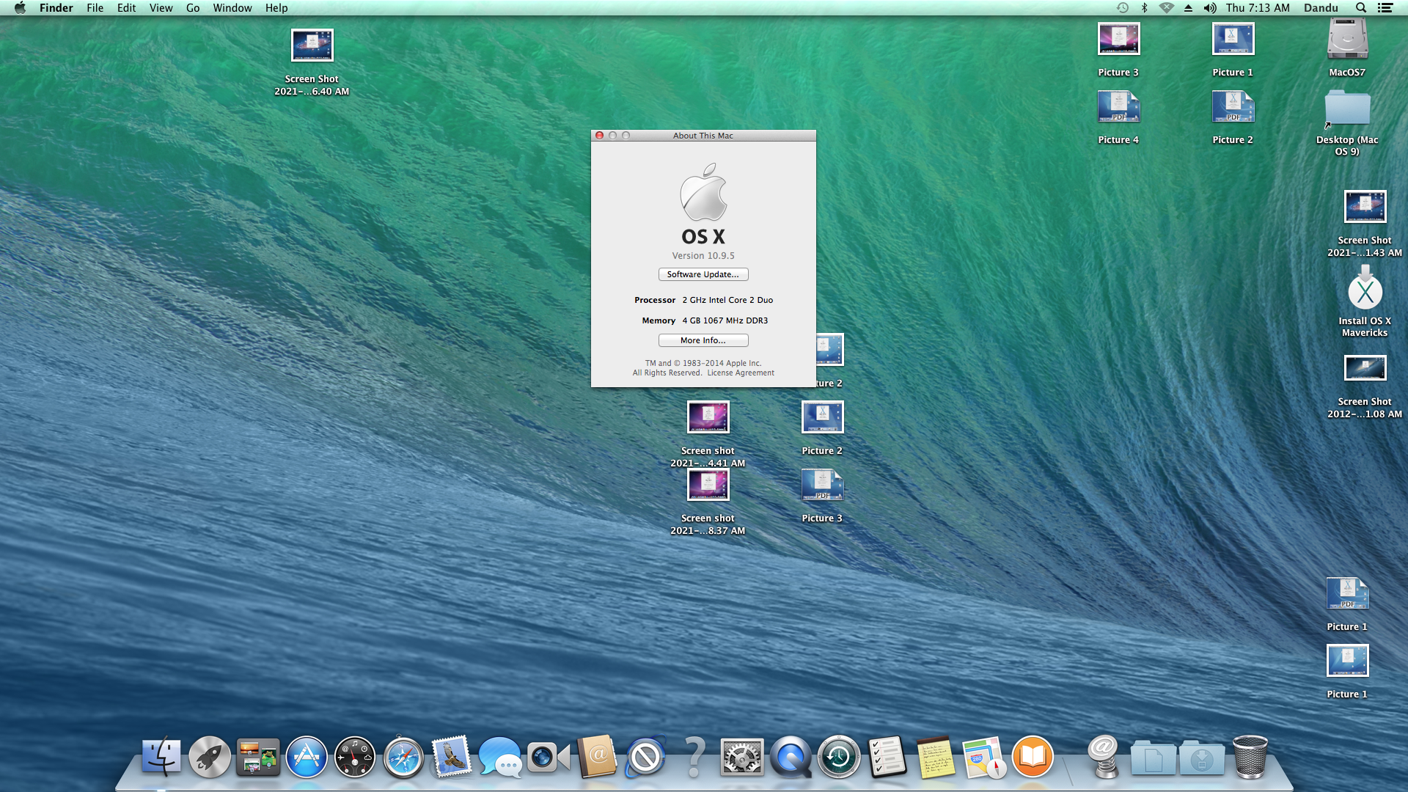Open Time Machine Dock icon
This screenshot has width=1408, height=792.
[839, 757]
